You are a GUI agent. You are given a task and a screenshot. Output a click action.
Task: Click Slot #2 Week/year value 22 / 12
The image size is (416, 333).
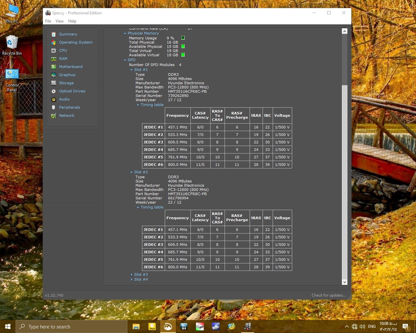pos(175,202)
